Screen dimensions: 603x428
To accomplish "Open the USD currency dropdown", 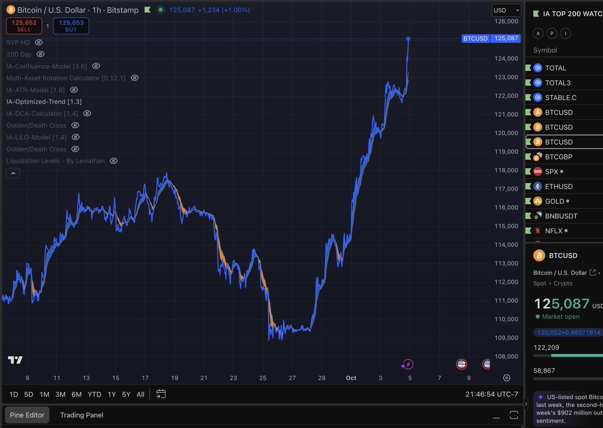I will pos(506,10).
